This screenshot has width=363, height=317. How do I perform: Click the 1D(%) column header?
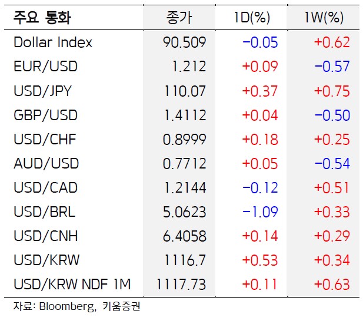tap(251, 18)
